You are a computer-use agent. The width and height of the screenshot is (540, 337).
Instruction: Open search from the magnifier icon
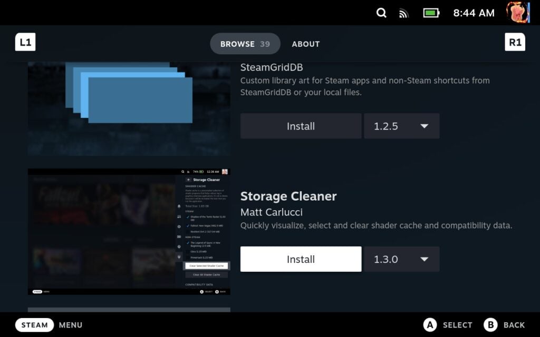[x=381, y=13]
